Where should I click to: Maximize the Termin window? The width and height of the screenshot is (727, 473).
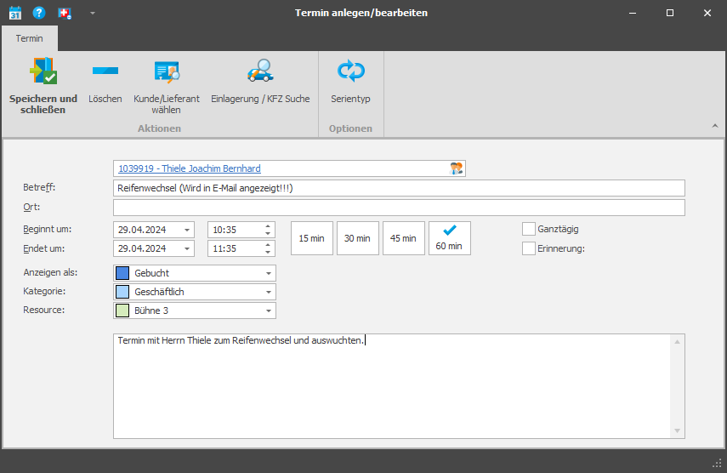tap(669, 13)
